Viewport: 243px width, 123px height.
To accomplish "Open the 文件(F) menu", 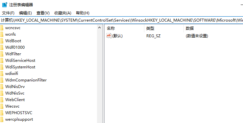I will [8, 13].
